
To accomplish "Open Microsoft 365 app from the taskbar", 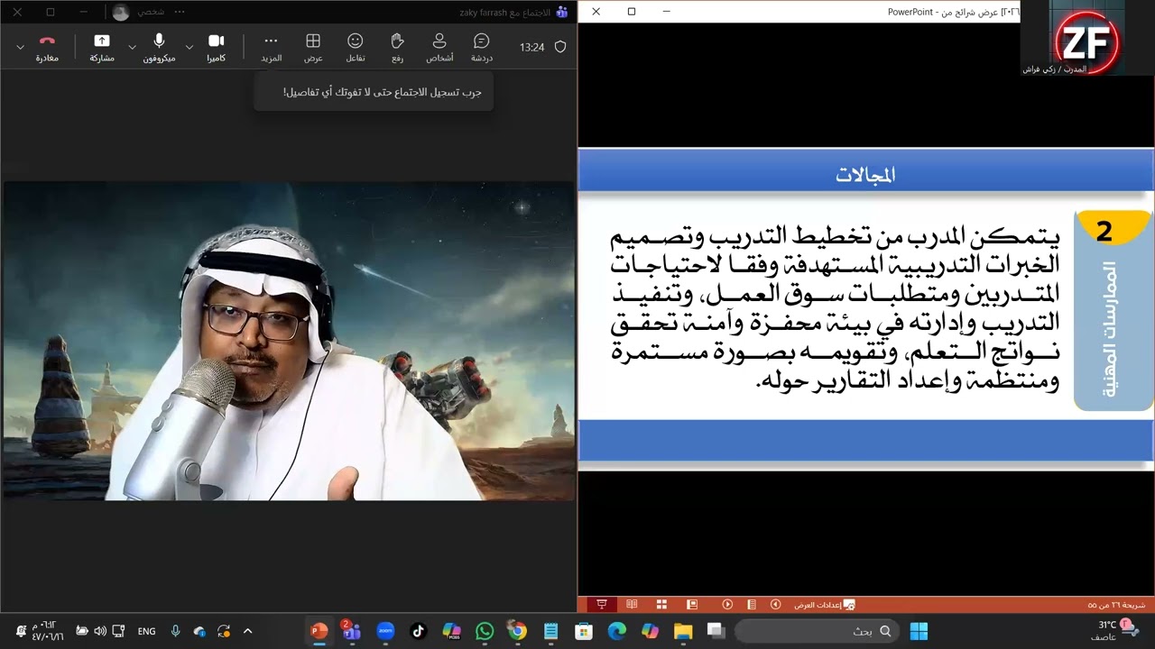I will [451, 631].
